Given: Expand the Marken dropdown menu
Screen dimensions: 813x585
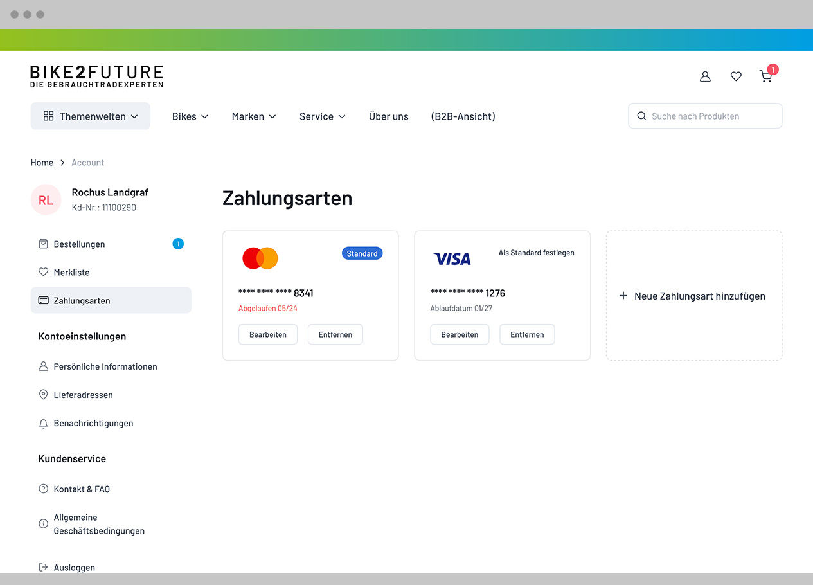Looking at the screenshot, I should pyautogui.click(x=254, y=116).
